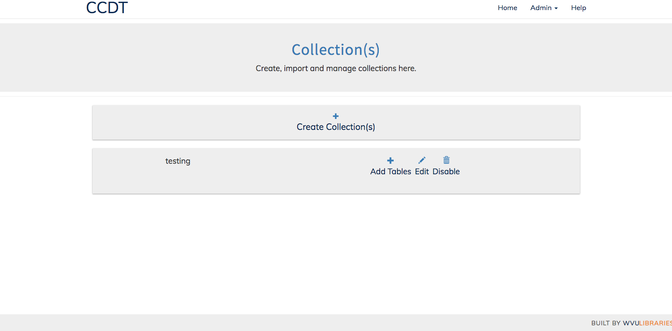672x331 pixels.
Task: Open the Help page
Action: pos(578,7)
